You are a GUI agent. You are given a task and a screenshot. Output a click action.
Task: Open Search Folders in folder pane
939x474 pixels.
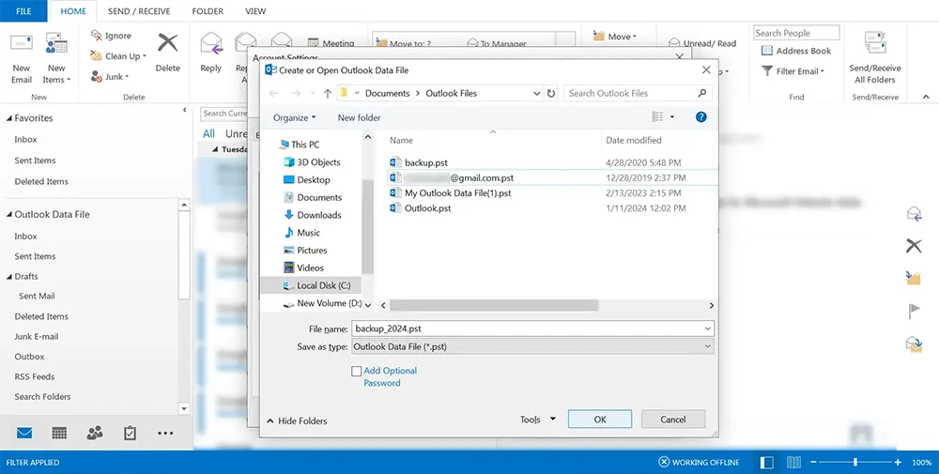tap(42, 396)
